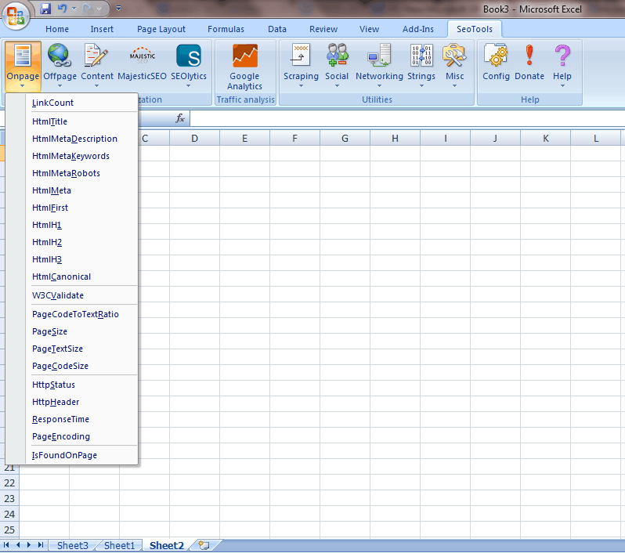Click the Office orb button
The image size is (625, 553).
(16, 16)
